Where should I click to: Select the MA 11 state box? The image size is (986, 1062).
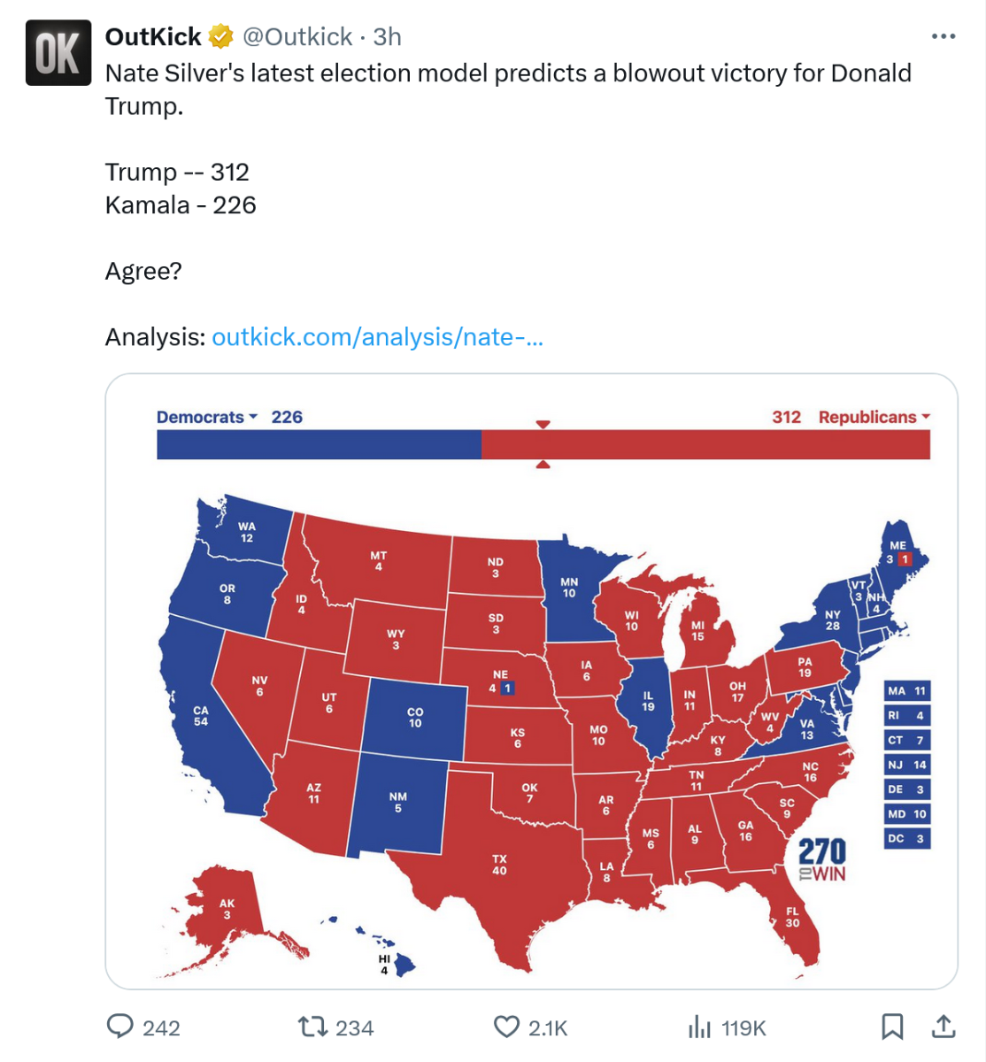coord(907,691)
